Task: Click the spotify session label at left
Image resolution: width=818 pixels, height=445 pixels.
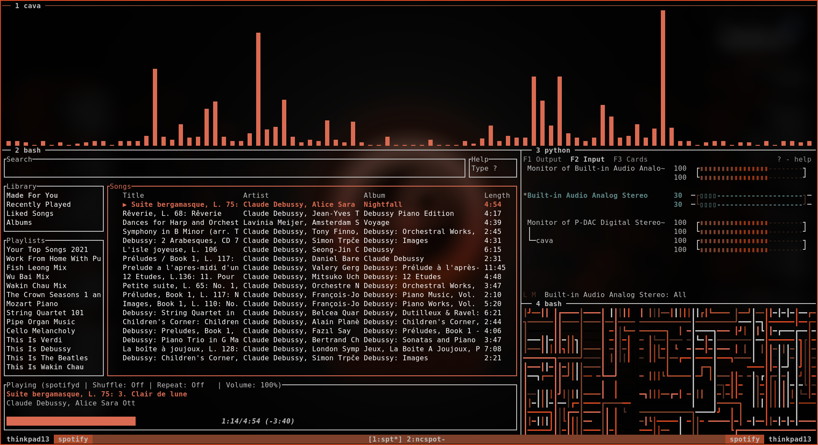Action: [73, 439]
